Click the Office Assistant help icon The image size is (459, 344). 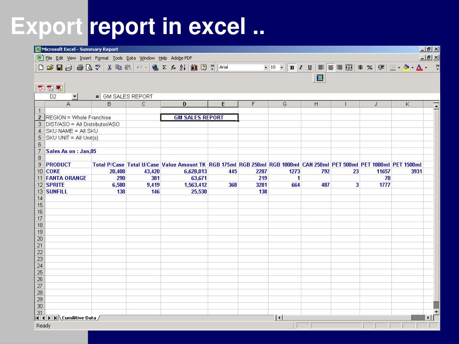pos(204,68)
